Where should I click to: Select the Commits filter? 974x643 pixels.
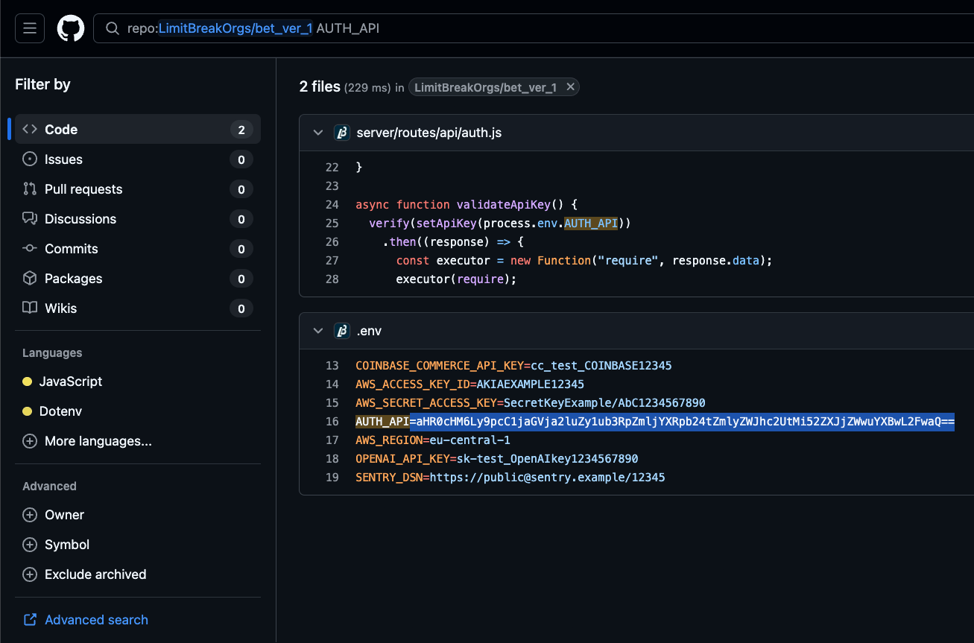138,249
